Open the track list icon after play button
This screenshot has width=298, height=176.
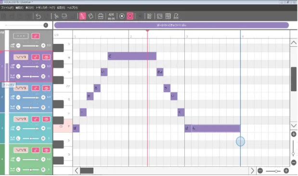point(149,16)
